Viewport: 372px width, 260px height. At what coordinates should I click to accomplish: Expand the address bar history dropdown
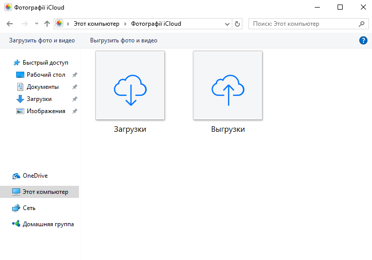tap(227, 24)
